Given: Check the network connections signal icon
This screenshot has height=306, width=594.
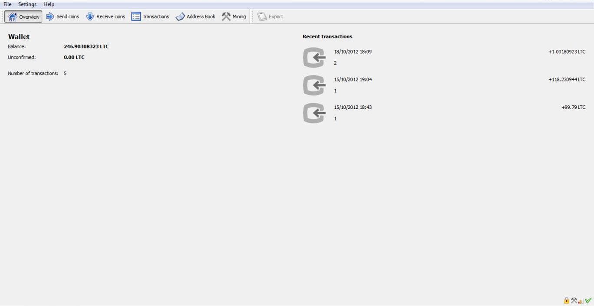Looking at the screenshot, I should click(x=581, y=301).
